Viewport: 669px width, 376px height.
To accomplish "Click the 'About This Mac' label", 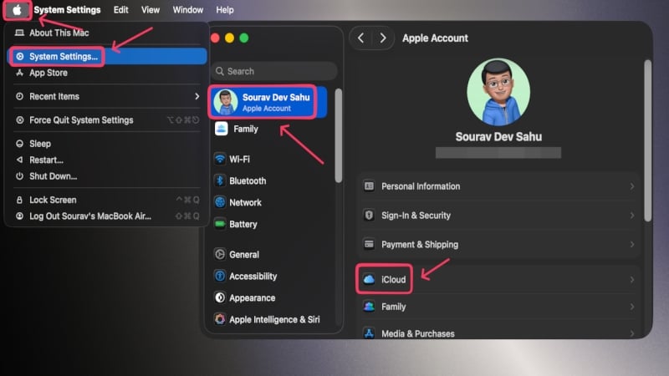I will pos(59,33).
